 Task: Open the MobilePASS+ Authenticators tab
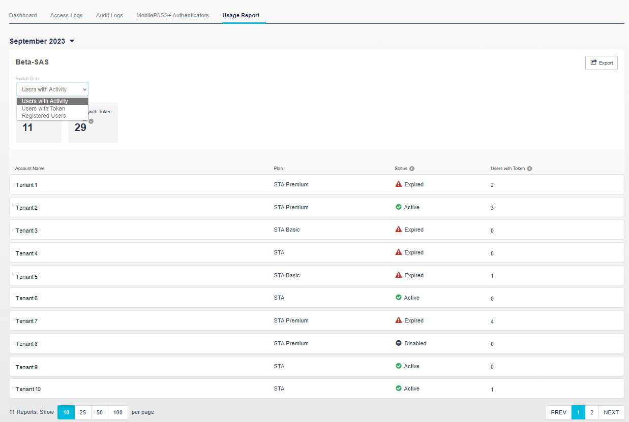click(x=172, y=15)
